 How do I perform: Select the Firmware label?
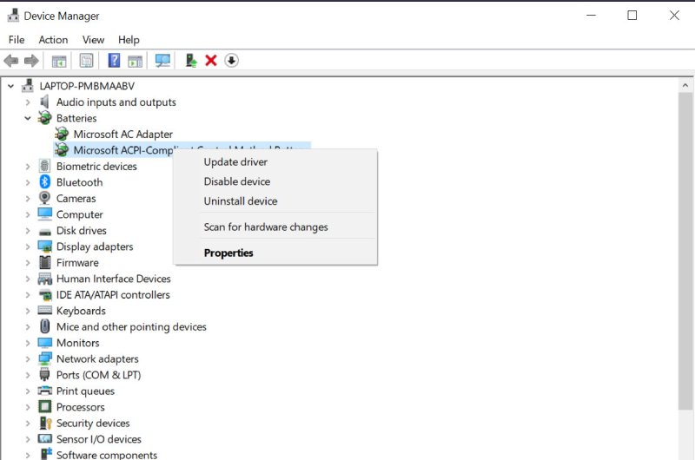77,262
